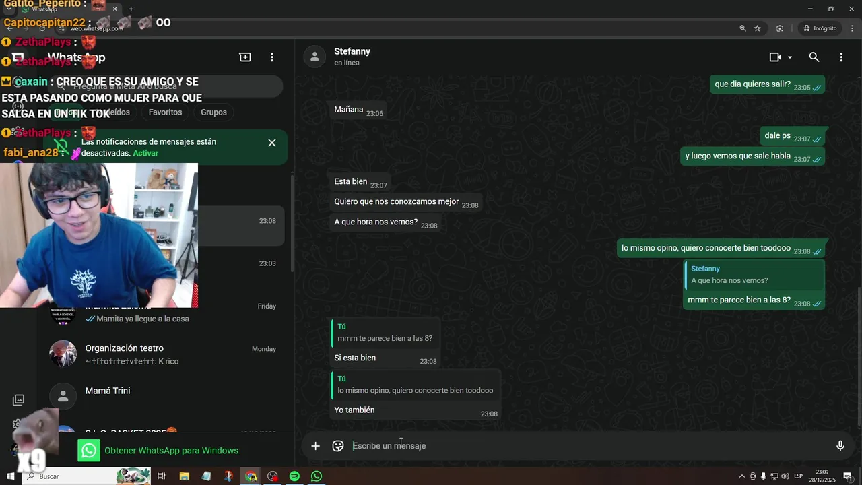This screenshot has height=485, width=862.
Task: Start a video call with Stefanny
Action: click(775, 57)
